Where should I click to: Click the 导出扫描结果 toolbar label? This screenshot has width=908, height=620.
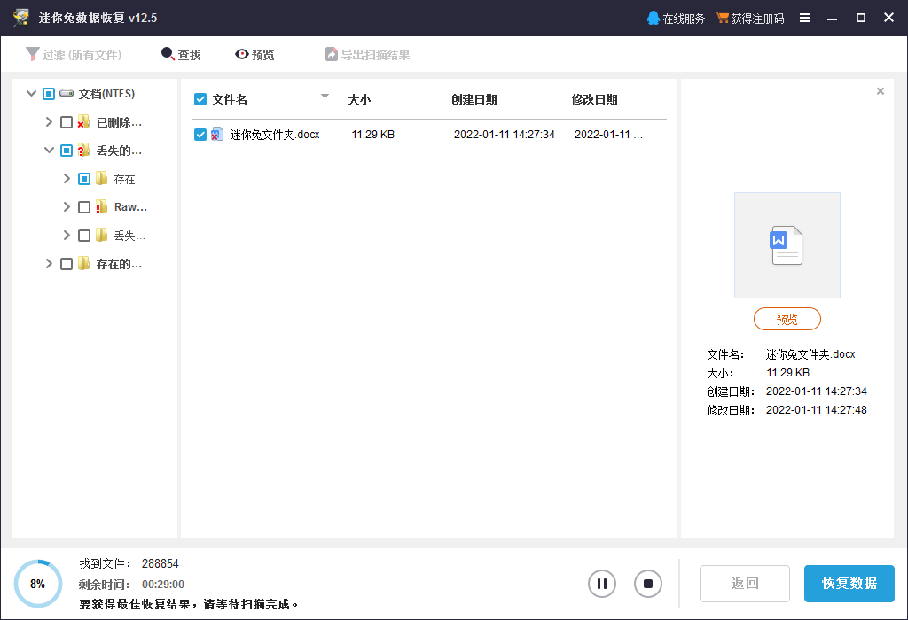(x=375, y=55)
